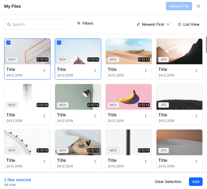Click the chevron next to Newest First
This screenshot has height=189, width=207.
168,24
